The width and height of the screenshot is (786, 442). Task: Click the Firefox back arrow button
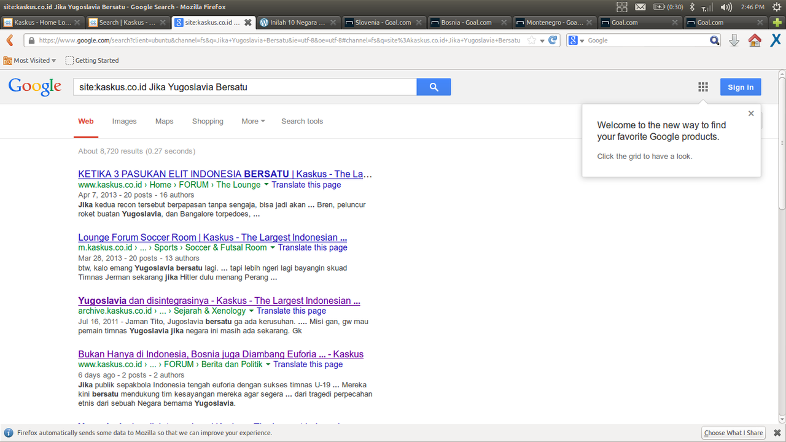click(x=9, y=41)
